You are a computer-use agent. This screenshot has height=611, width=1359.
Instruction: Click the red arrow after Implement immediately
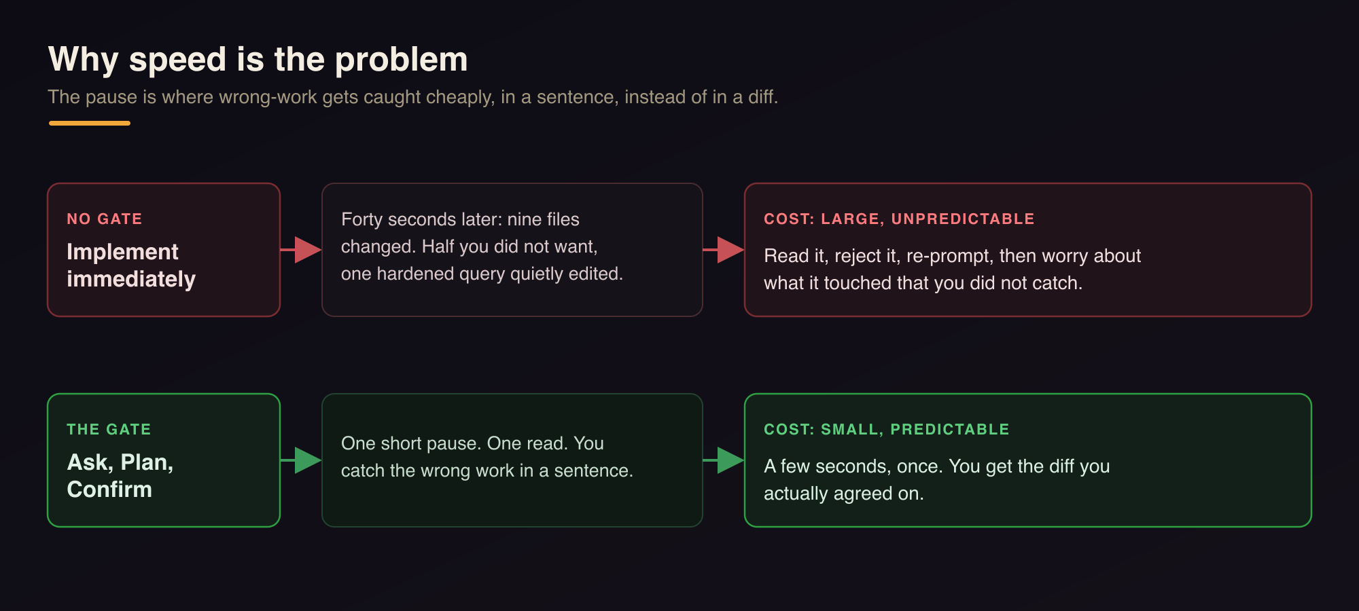[x=301, y=250]
